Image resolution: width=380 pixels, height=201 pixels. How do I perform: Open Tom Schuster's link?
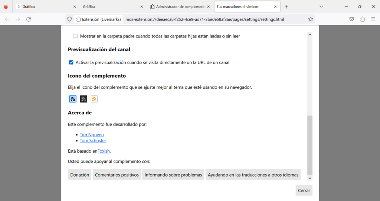[x=93, y=140]
